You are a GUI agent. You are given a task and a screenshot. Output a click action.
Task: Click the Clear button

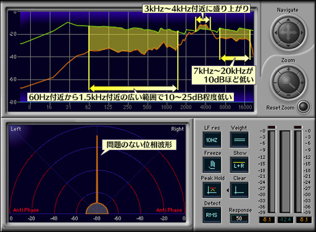[239, 190]
